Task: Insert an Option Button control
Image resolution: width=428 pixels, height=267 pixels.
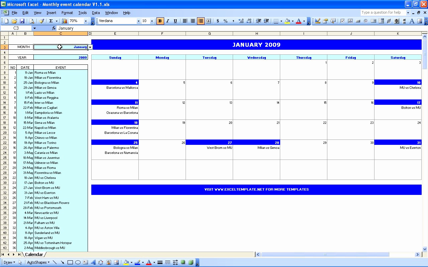Action: click(x=365, y=21)
